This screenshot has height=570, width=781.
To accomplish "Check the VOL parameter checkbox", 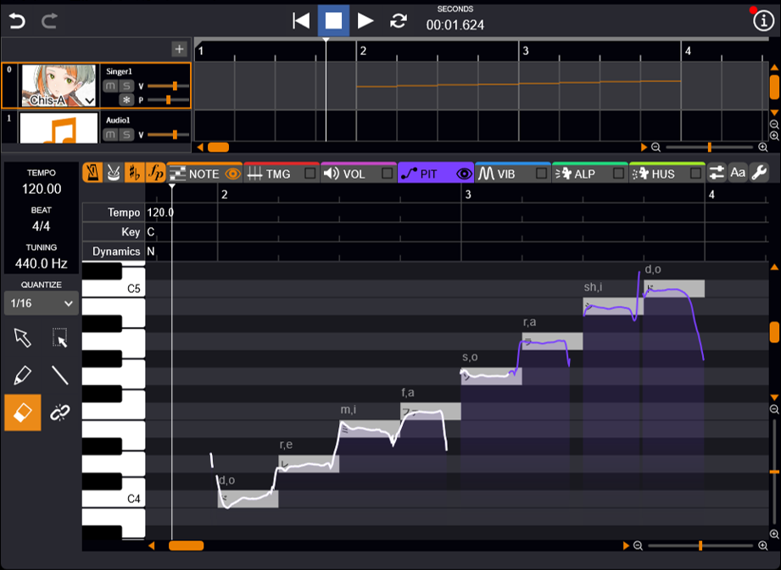I will point(387,174).
